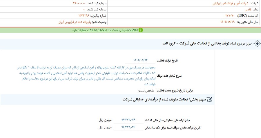Viewport: 261px width, 138px height.
Task: Click the target icon beside disclosure title
Action: pyautogui.click(x=257, y=43)
